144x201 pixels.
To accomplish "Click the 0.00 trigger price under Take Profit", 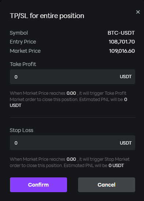I will point(71,93).
